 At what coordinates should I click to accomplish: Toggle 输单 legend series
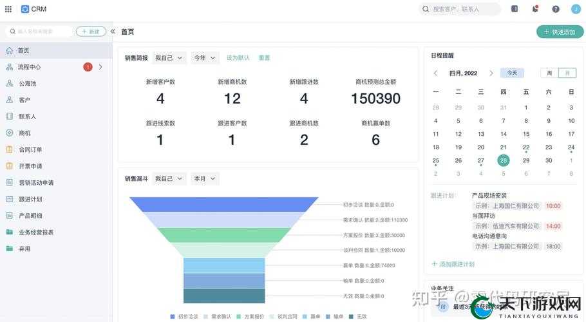tap(334, 316)
